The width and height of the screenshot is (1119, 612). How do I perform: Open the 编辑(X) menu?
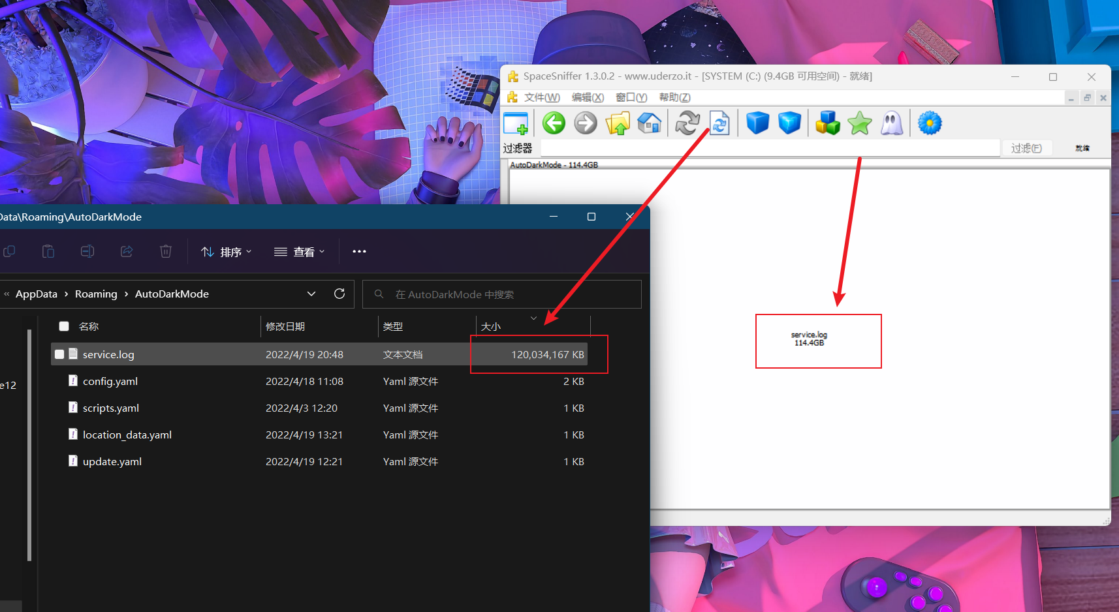[588, 97]
